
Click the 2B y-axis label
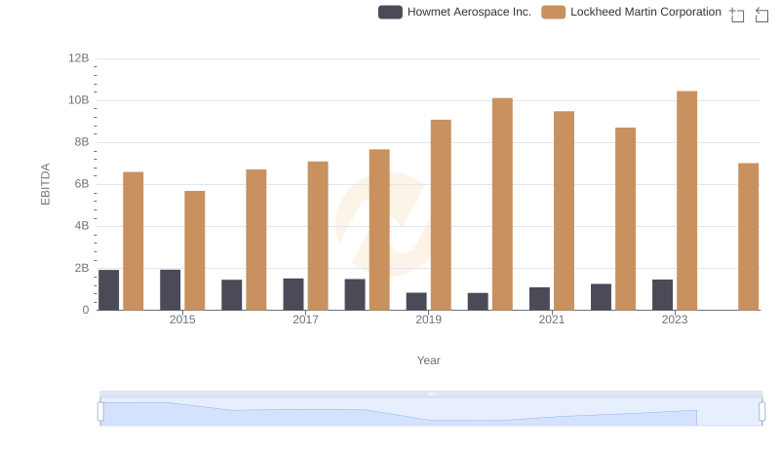tap(82, 268)
